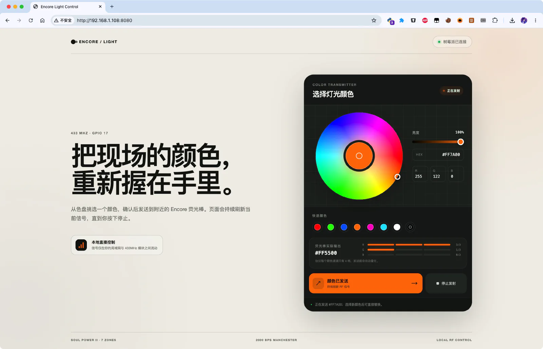Click the Raspberry Pi connected status pill

point(452,42)
